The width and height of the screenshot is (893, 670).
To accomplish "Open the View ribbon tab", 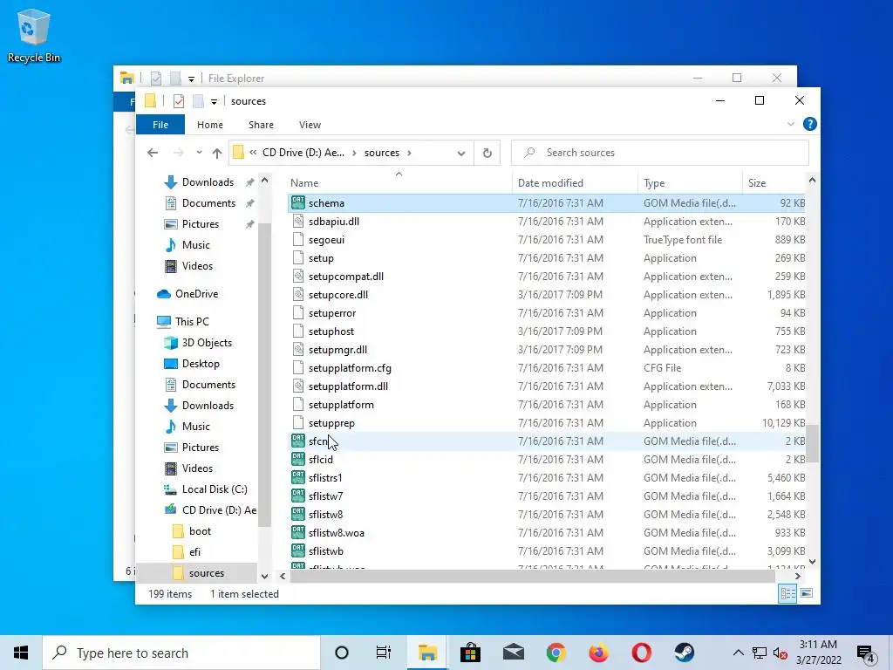I will [310, 125].
